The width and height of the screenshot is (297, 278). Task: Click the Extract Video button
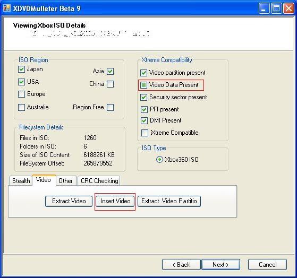click(x=69, y=201)
